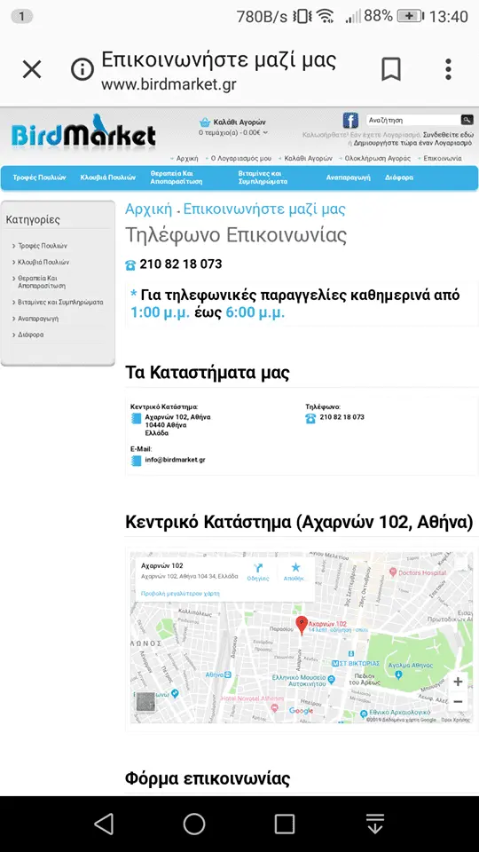Tap the shopping basket icon
This screenshot has height=852, width=479.
tap(205, 122)
